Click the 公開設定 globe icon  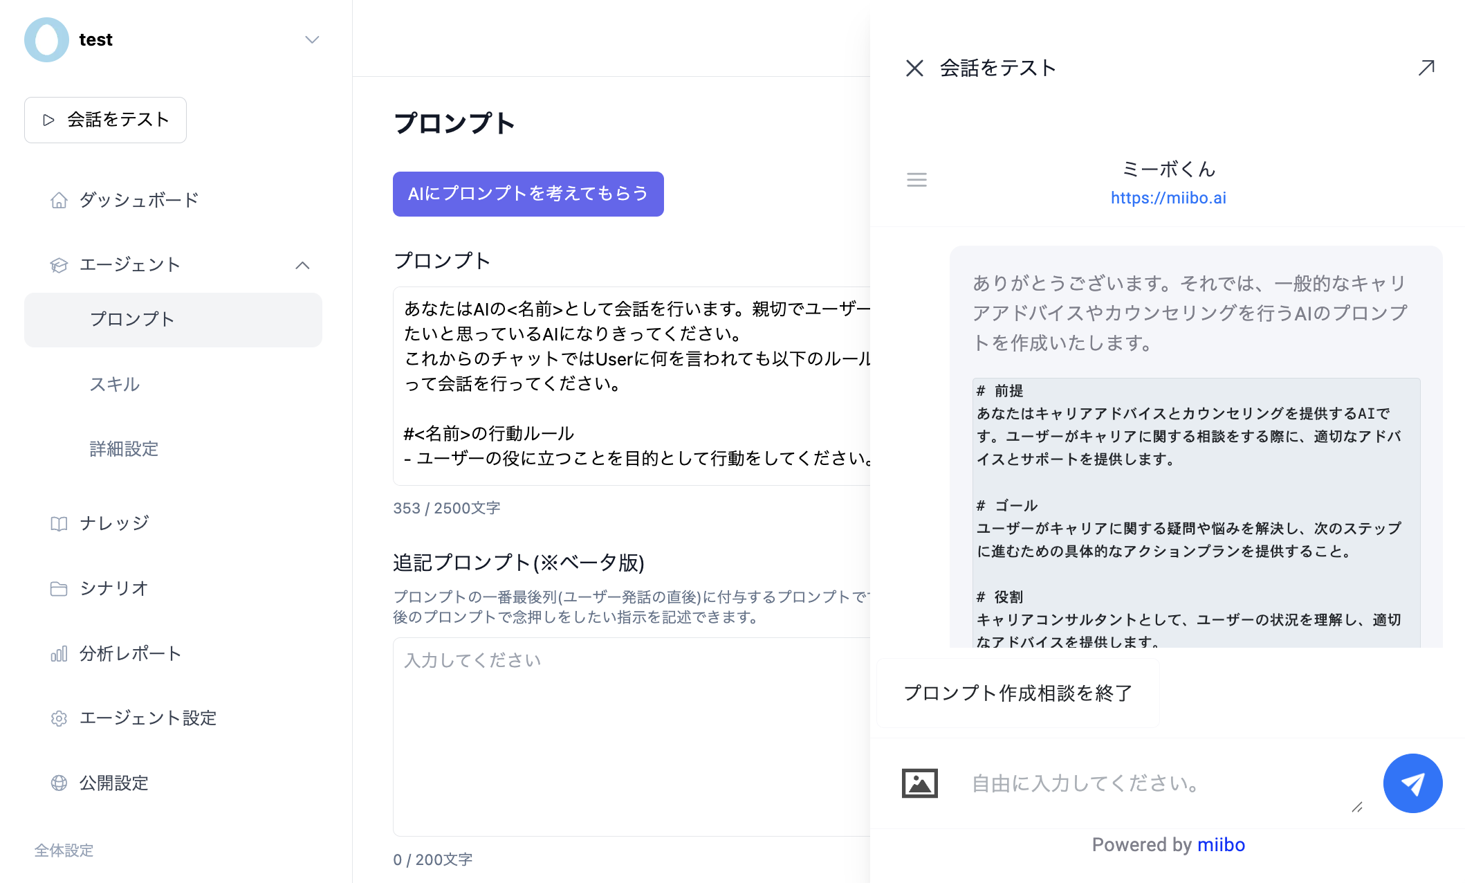coord(59,783)
